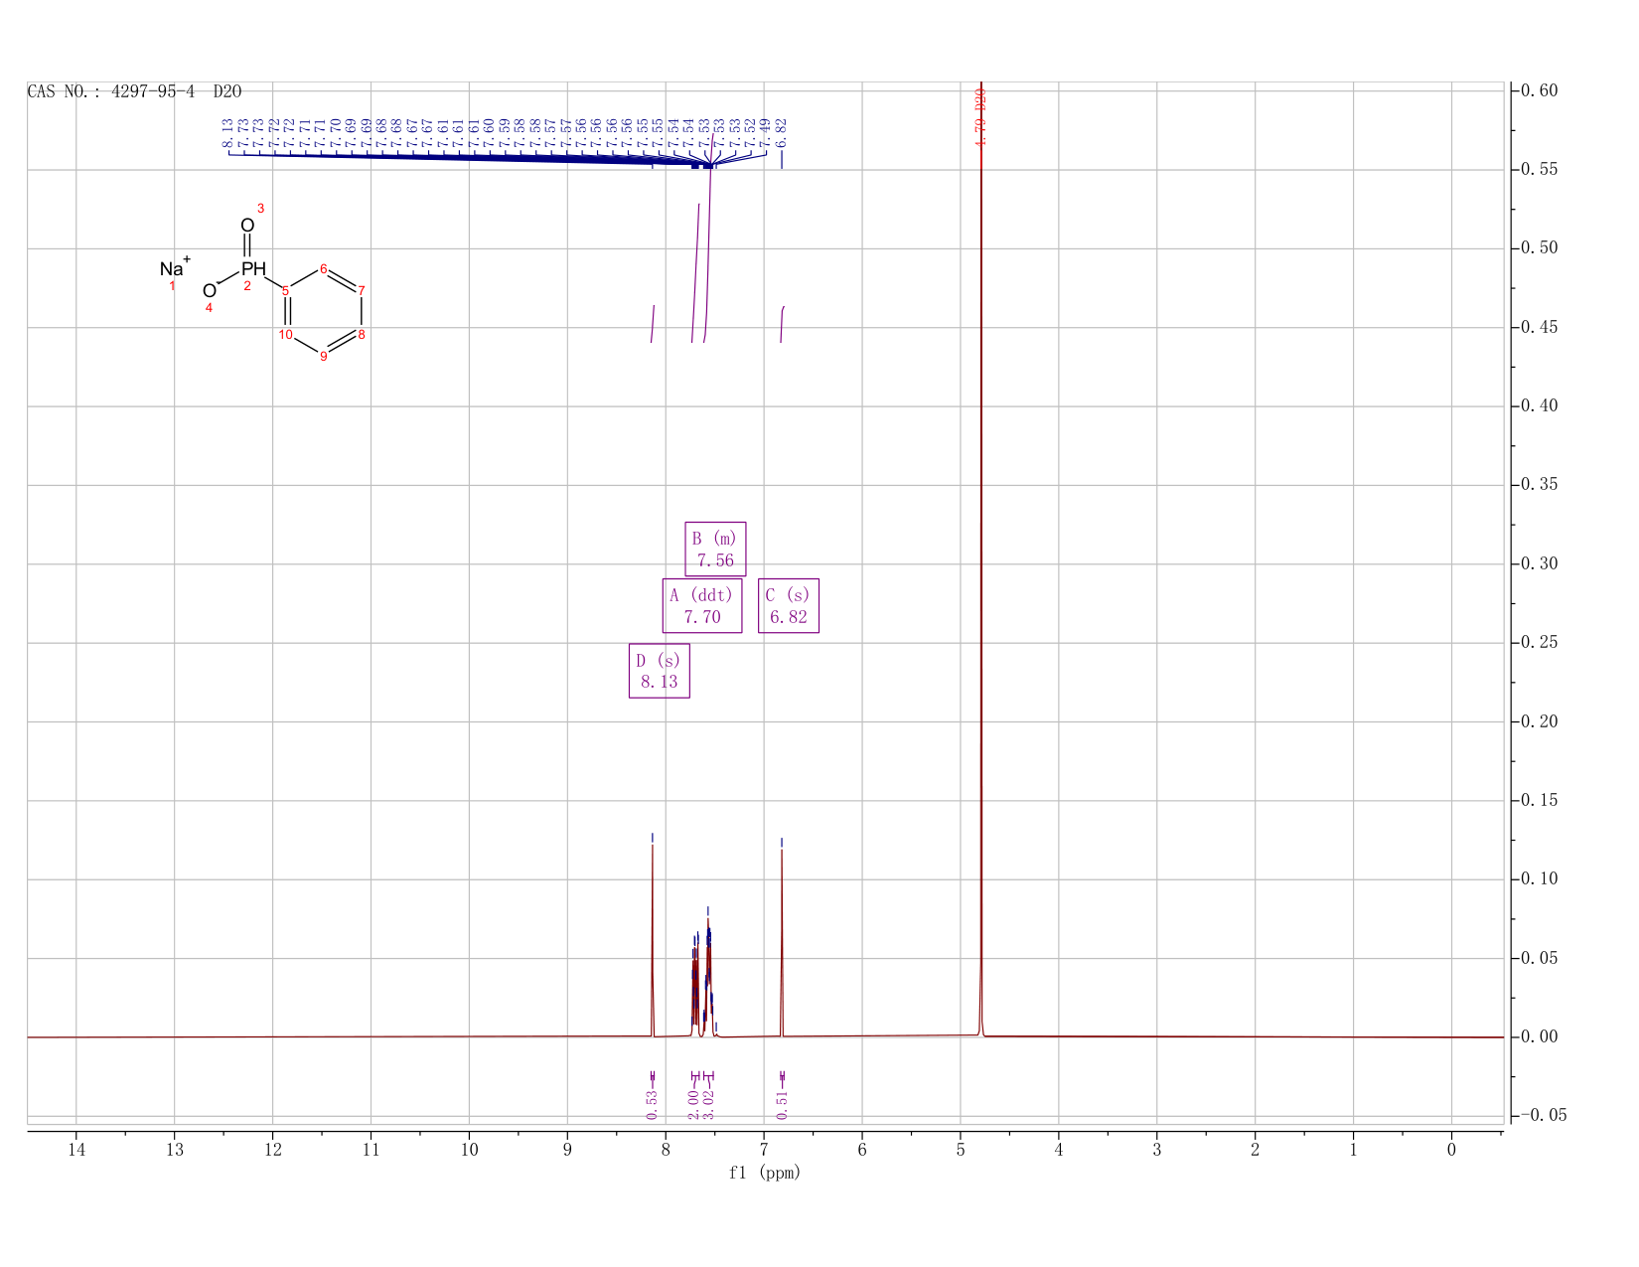Screen dimensions: 1639x1267
Task: Select carbon atom 9 on the phenyl ring
Action: point(324,356)
